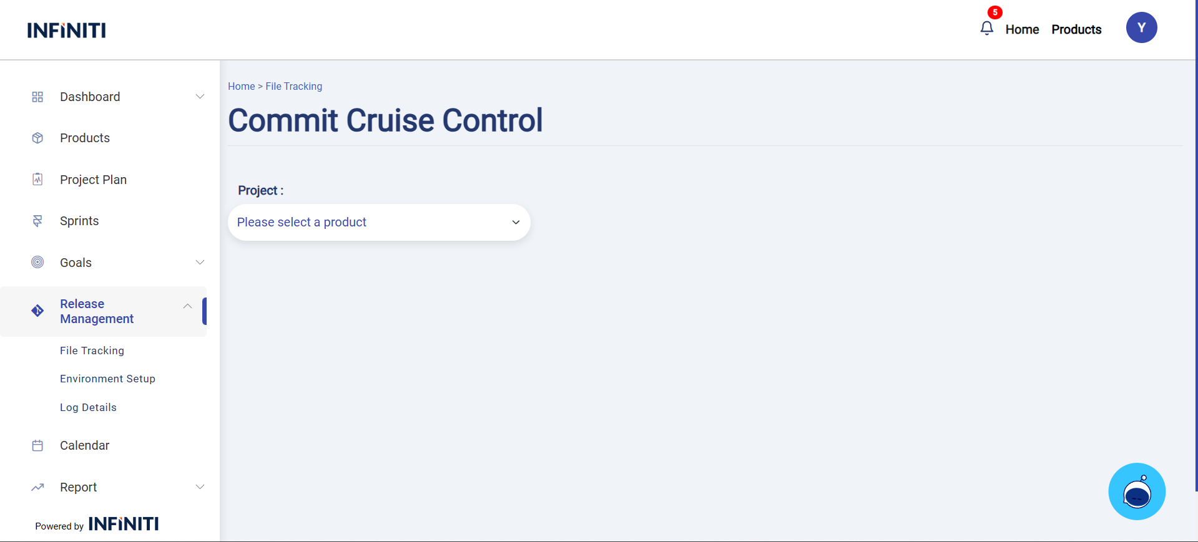Click the notification bell icon
Viewport: 1198px width, 542px height.
[x=986, y=28]
